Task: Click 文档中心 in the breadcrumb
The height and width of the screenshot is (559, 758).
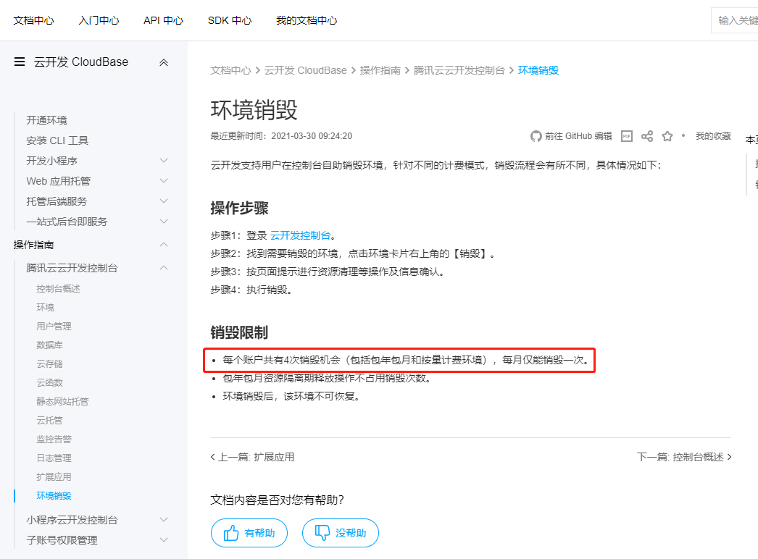Action: tap(230, 70)
